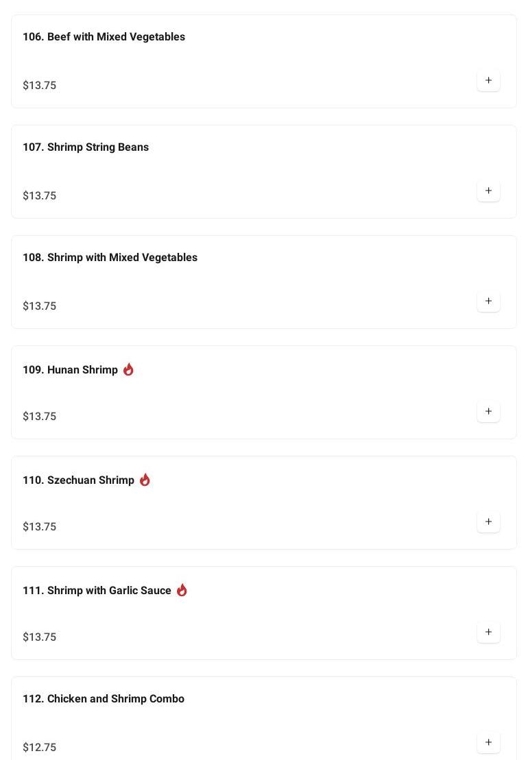The image size is (528, 760).
Task: Add Chicken and Shrimp Combo plus icon
Action: point(488,743)
